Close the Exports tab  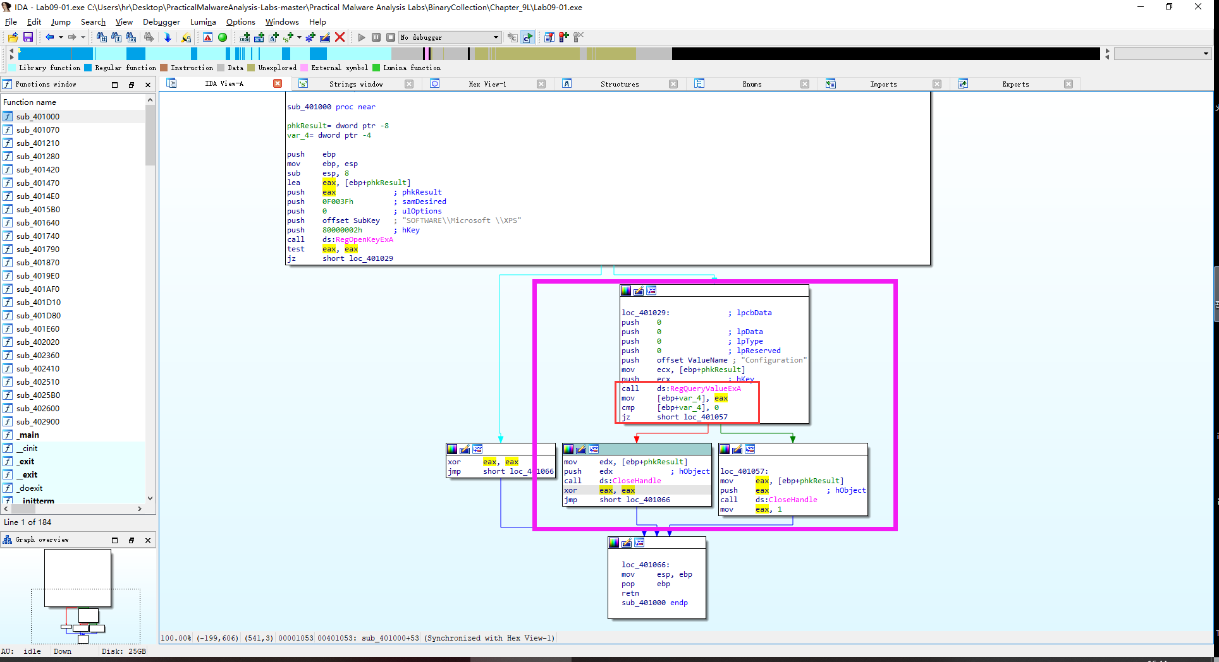click(x=1069, y=84)
